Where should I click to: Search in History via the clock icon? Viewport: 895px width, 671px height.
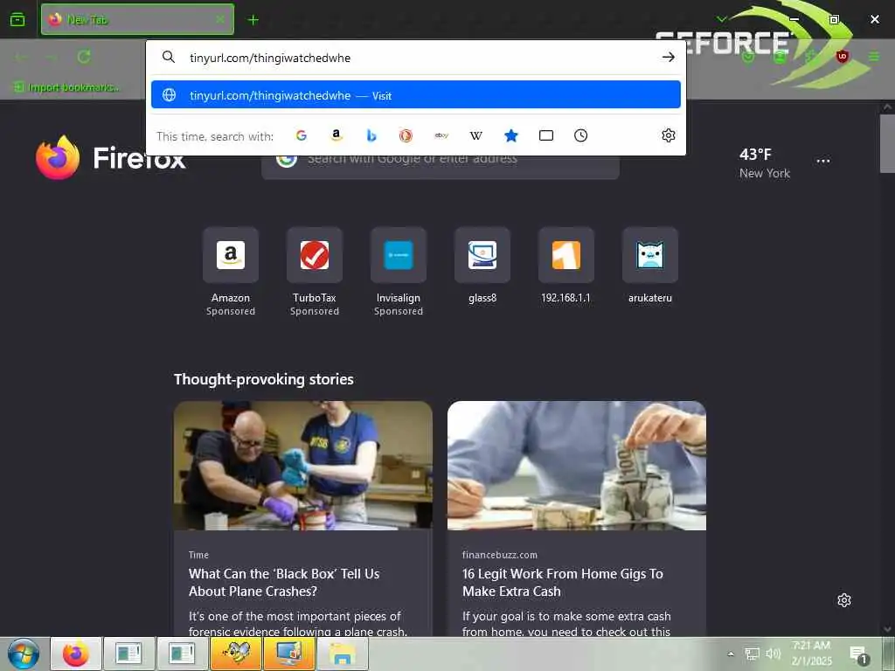(x=580, y=135)
